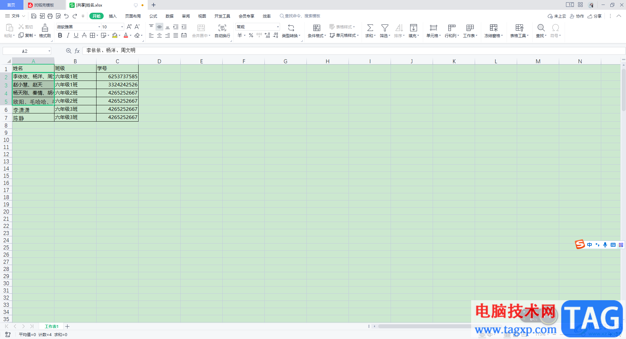Click the Copy (复制) button
626x339 pixels.
tap(27, 35)
